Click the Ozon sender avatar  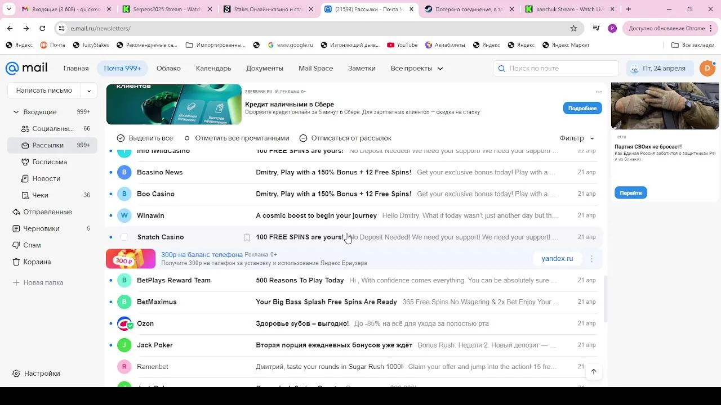124,323
